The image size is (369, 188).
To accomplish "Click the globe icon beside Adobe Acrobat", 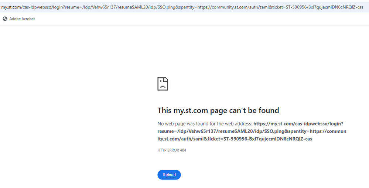I will pyautogui.click(x=5, y=19).
